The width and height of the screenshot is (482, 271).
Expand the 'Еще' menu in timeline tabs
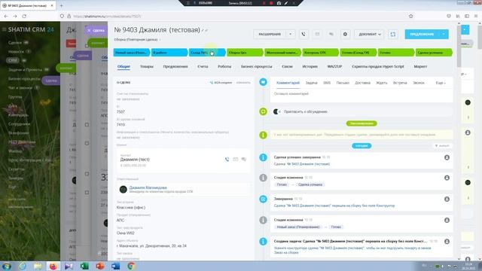coord(440,83)
